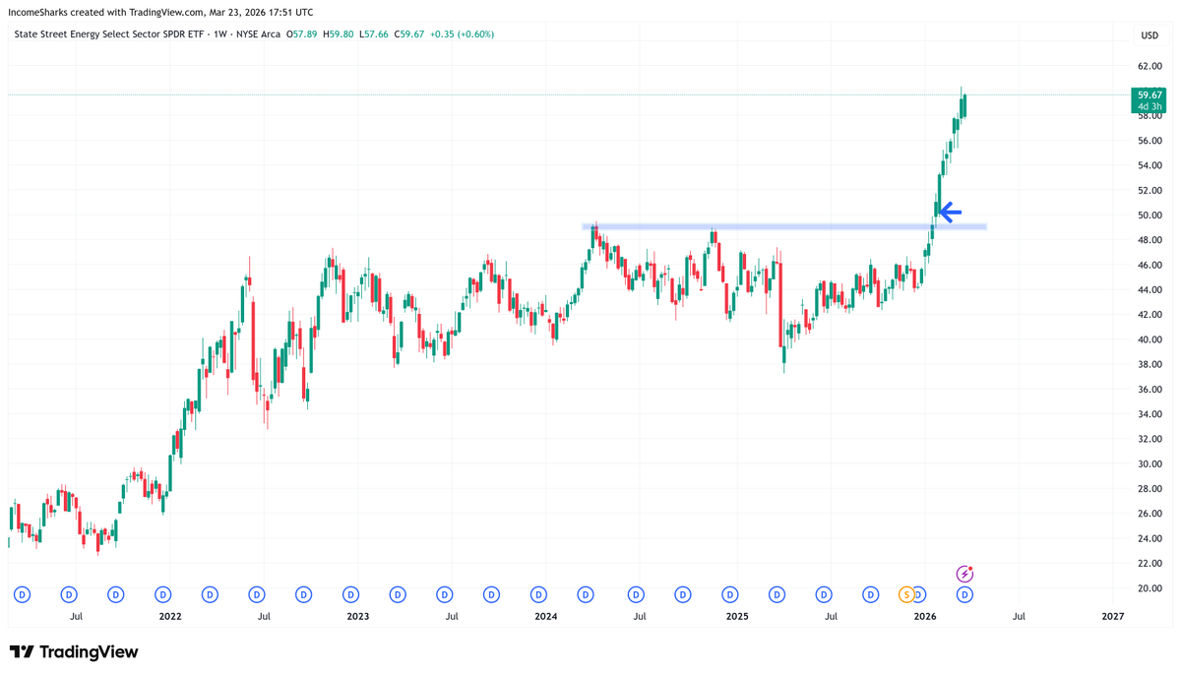
Task: Click the +0.35 (+0.60%) change value
Action: 462,34
